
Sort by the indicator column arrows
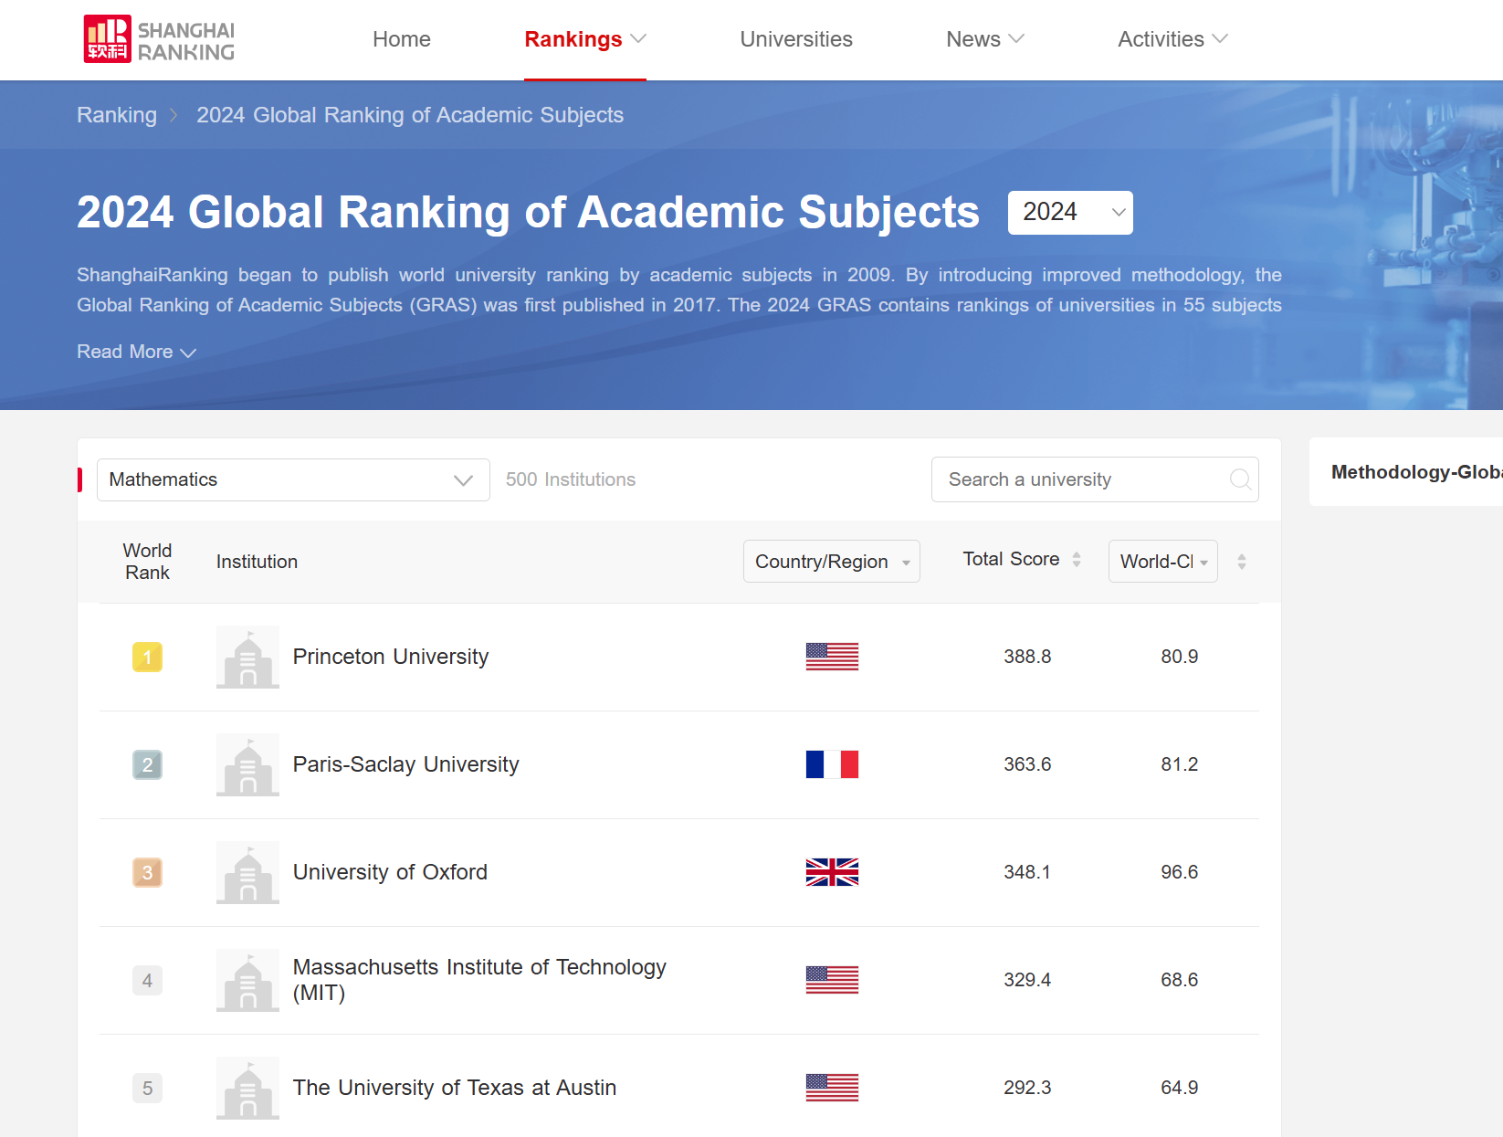(1242, 562)
